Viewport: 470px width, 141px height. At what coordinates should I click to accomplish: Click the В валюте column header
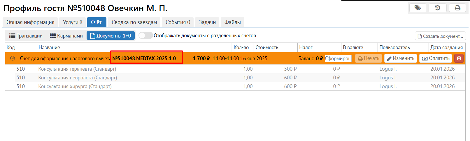point(359,47)
